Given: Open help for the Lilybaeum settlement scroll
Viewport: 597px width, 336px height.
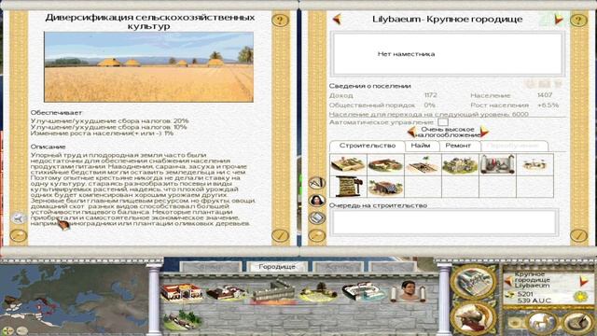Looking at the screenshot, I should (x=578, y=20).
